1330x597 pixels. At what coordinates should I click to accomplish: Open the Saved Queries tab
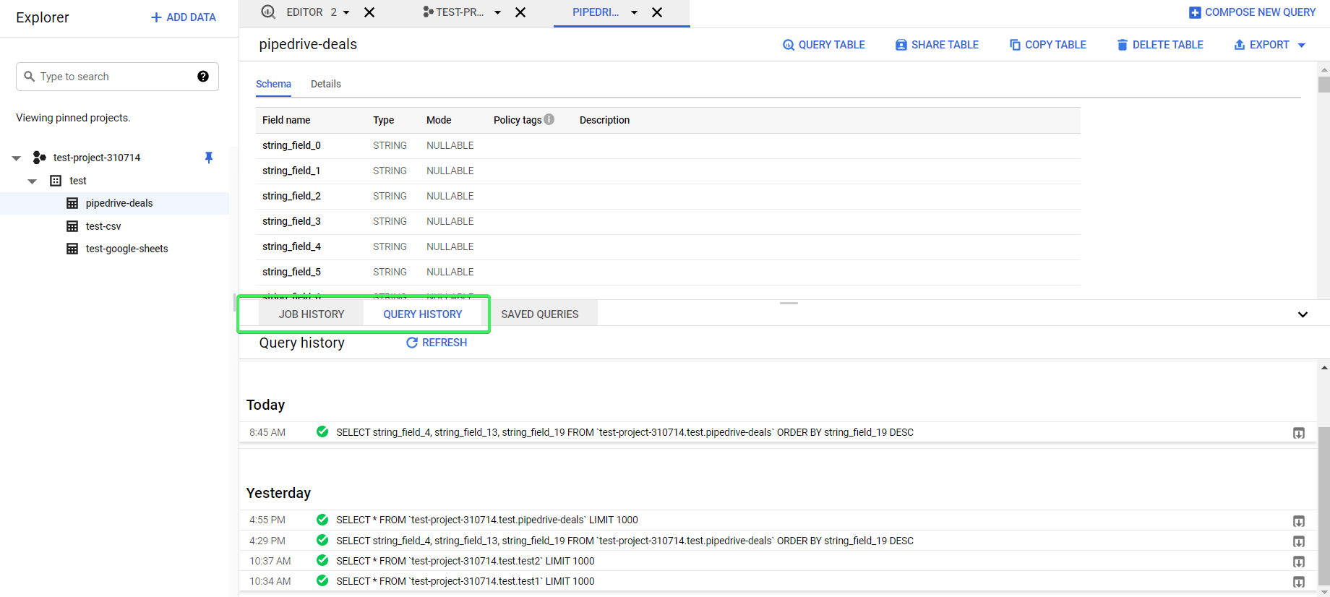click(x=540, y=314)
